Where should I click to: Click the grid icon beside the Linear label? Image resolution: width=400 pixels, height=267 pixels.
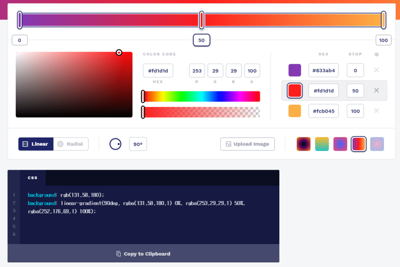(x=24, y=144)
